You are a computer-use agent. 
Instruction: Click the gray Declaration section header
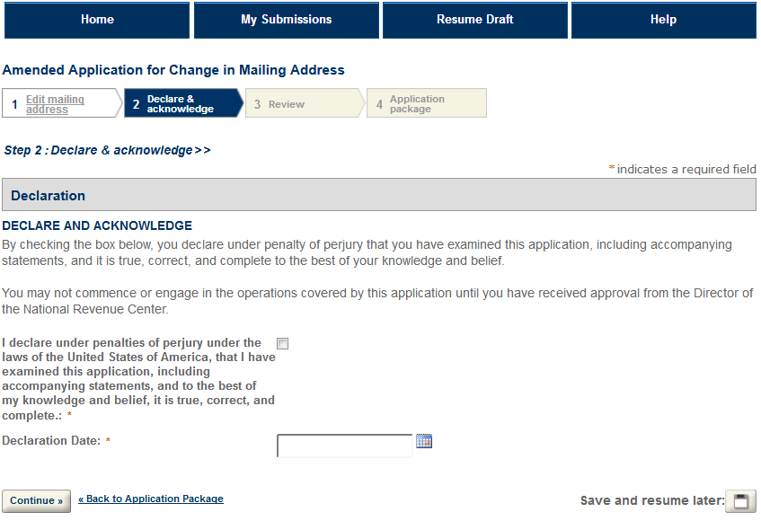(379, 195)
